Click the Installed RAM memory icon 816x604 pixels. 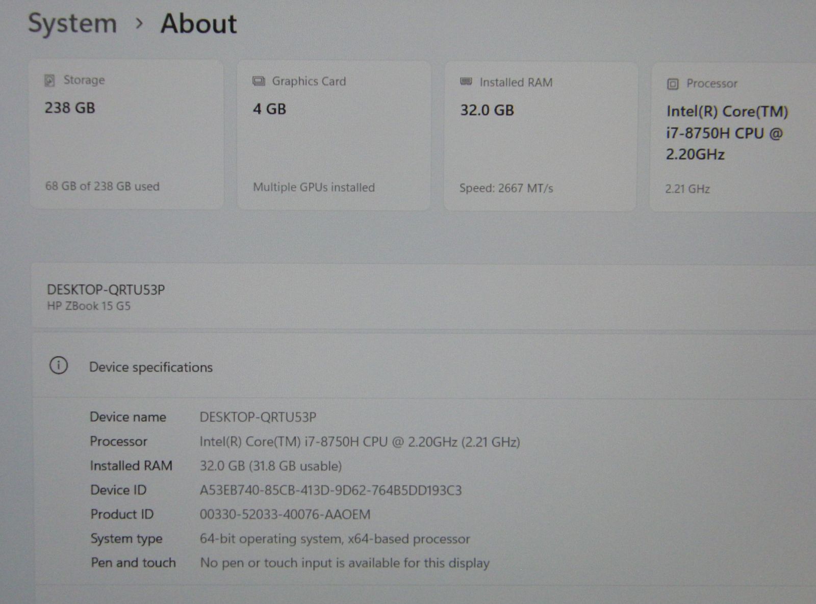coord(466,82)
